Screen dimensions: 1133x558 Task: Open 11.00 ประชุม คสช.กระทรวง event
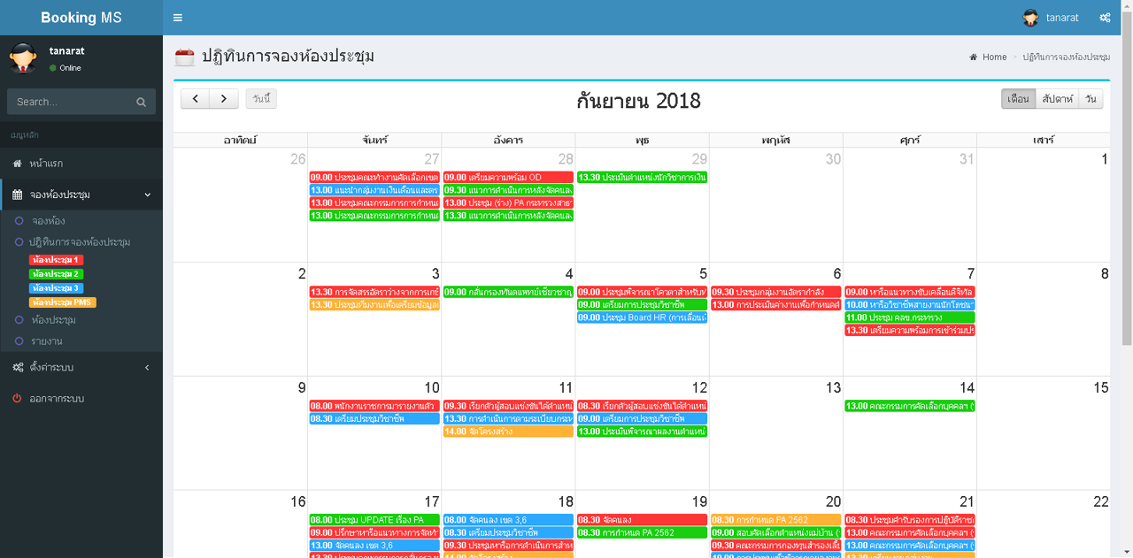tap(910, 317)
